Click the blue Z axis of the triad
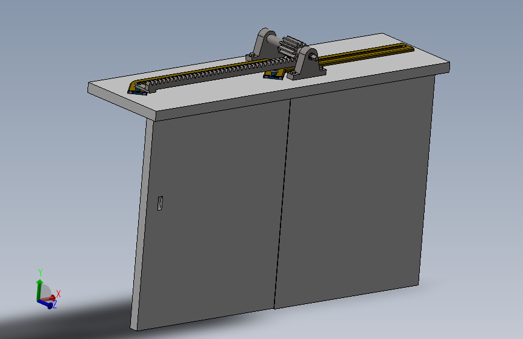 [45, 303]
